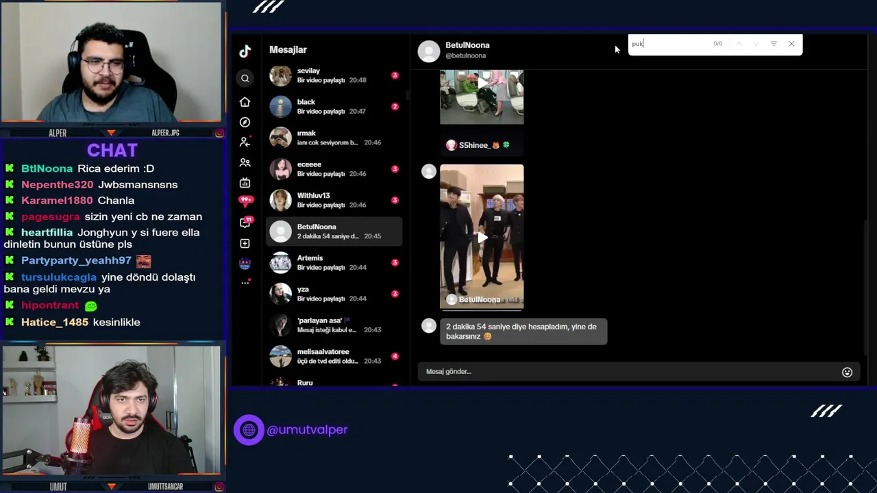
Task: Go to the Home feed icon
Action: click(x=245, y=102)
